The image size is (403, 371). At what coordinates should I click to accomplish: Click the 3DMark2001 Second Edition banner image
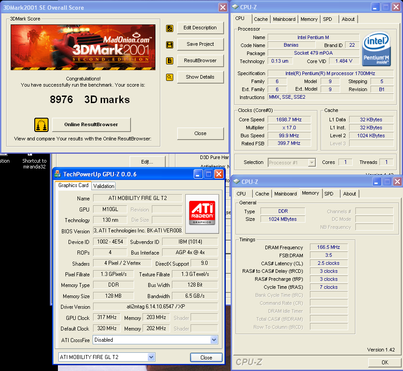coord(83,47)
